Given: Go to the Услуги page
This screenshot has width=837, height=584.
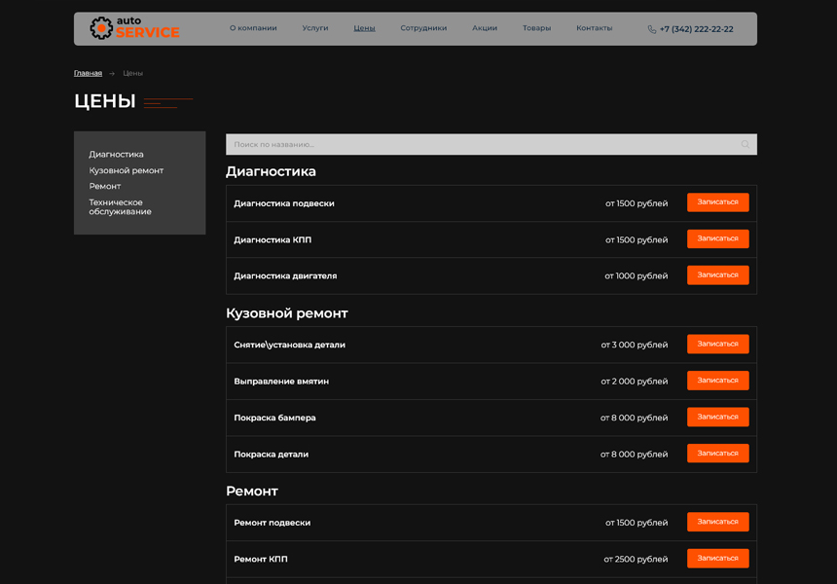Looking at the screenshot, I should click(315, 28).
